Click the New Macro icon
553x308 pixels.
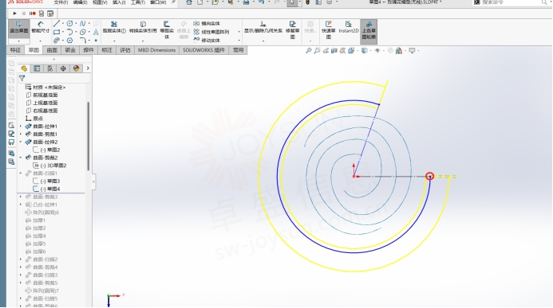tap(41, 14)
